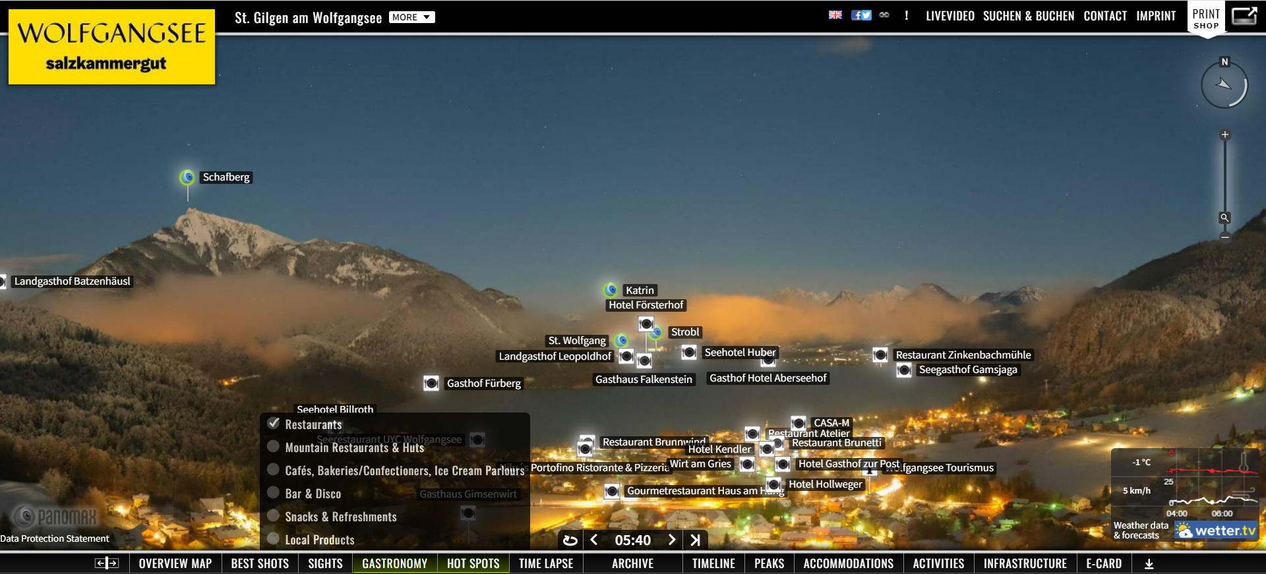Open the exclamation mark info icon
This screenshot has width=1266, height=574.
tap(907, 15)
